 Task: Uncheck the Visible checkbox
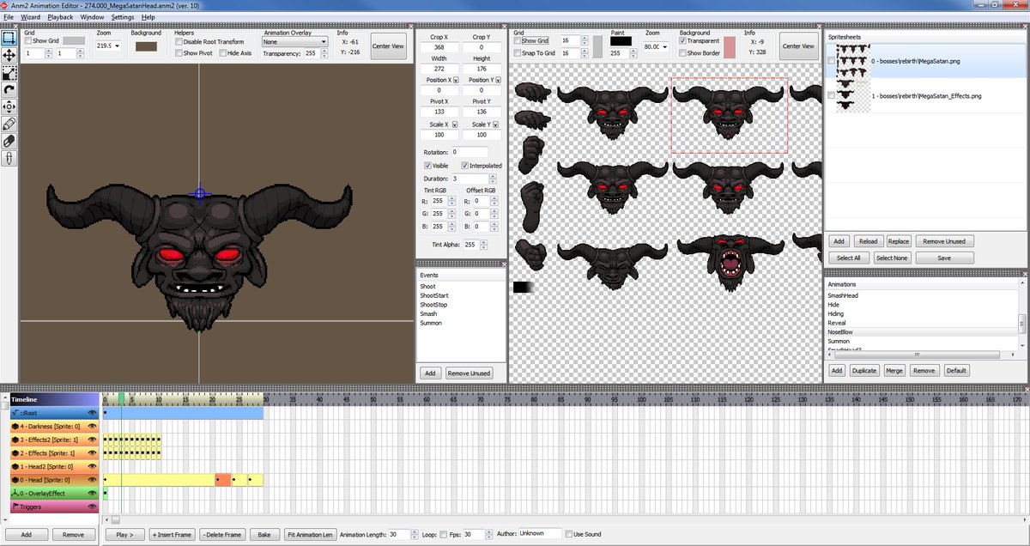pos(428,166)
